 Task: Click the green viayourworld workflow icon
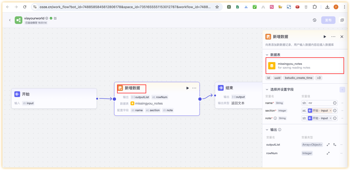tap(18, 20)
